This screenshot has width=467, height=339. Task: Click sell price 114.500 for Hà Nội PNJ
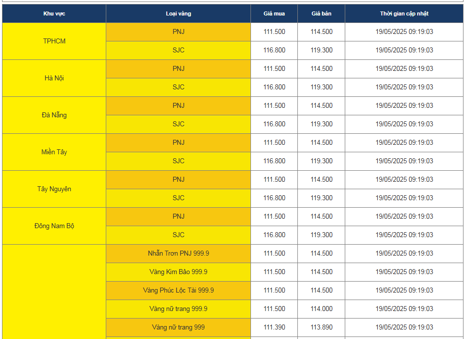coord(321,69)
